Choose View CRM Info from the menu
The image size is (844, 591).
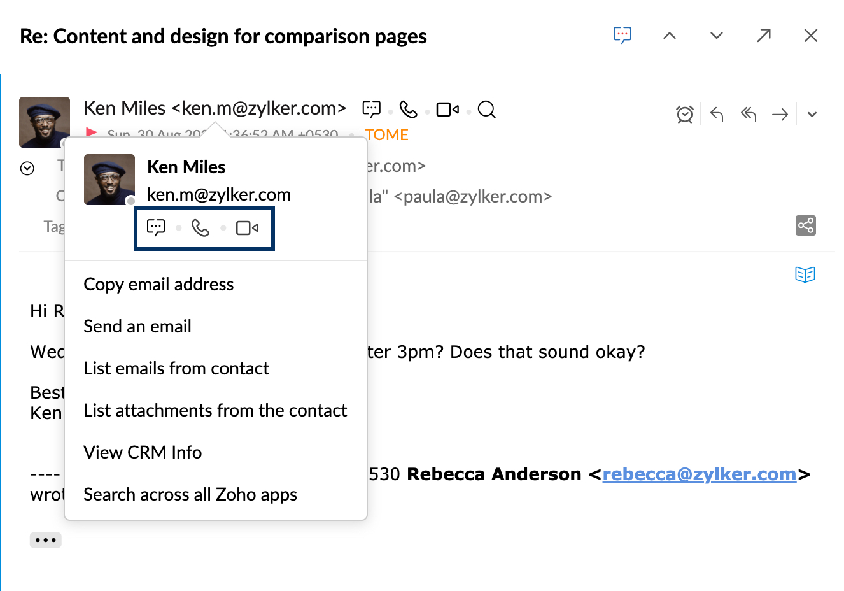click(x=143, y=452)
